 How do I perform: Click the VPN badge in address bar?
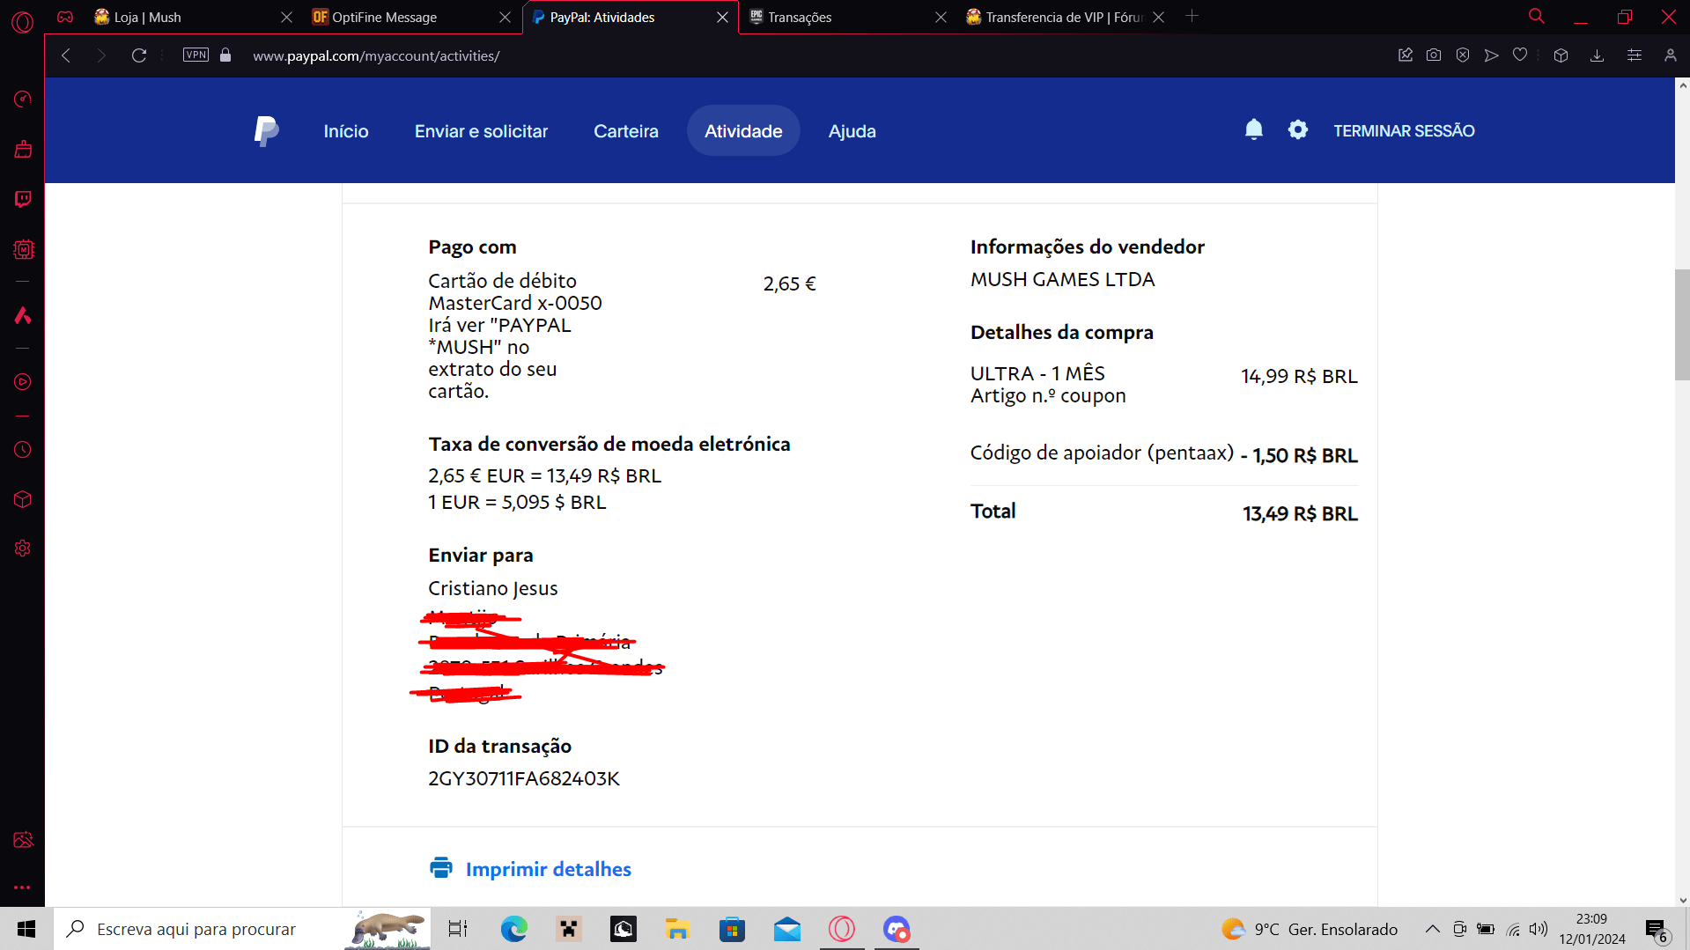point(196,55)
